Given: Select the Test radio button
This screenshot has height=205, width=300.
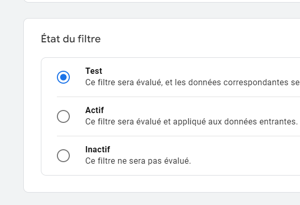Looking at the screenshot, I should pyautogui.click(x=63, y=77).
